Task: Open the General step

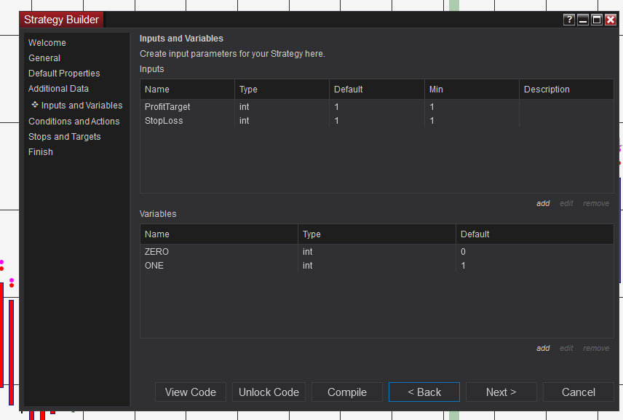Action: (44, 58)
